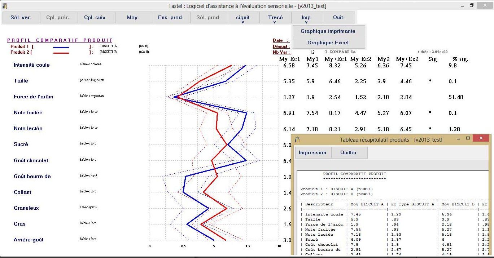Open the 'Tracé' dropdown menu
This screenshot has width=494, height=258.
pos(275,17)
